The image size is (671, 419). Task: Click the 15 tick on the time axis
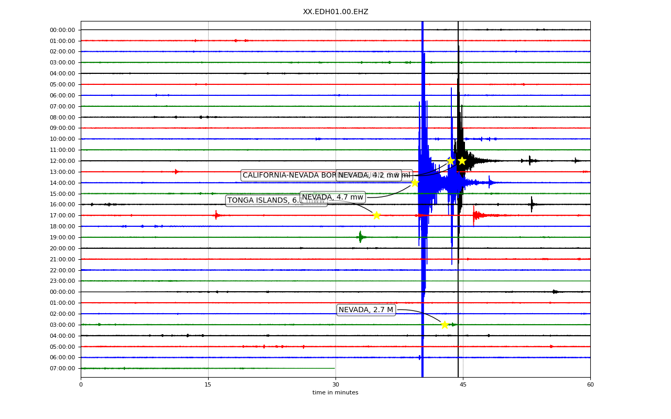[208, 384]
